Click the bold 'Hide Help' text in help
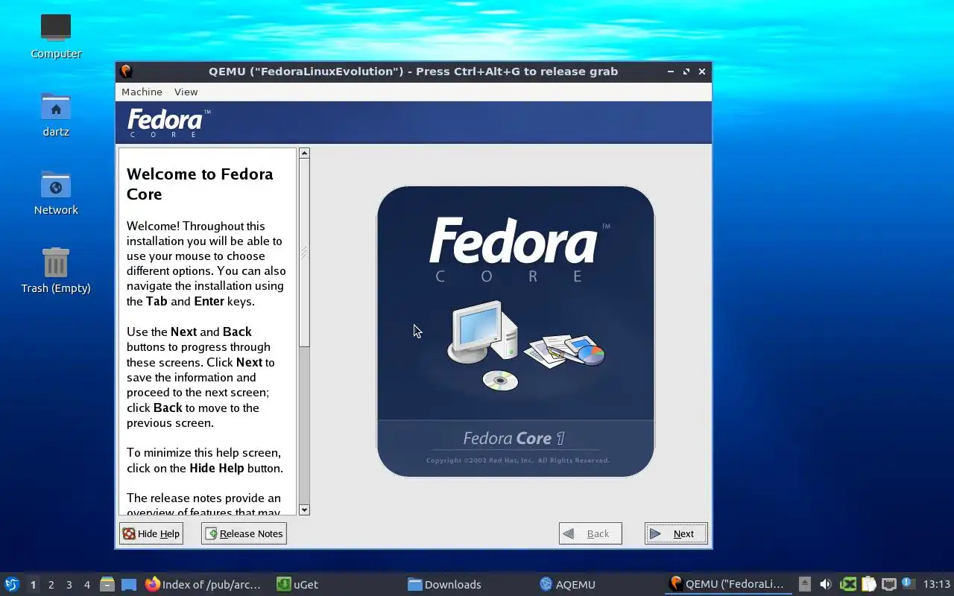This screenshot has height=596, width=954. click(217, 468)
